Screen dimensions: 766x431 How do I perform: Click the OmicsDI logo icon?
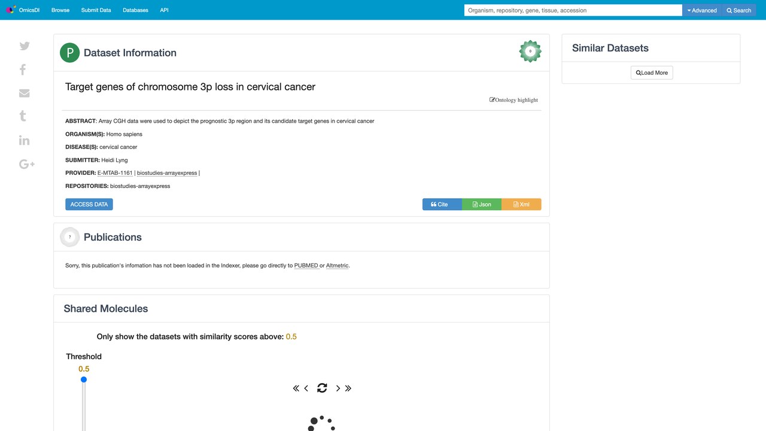[11, 10]
